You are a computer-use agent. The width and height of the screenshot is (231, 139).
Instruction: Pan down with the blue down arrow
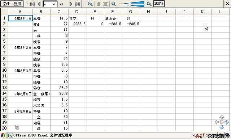(x=222, y=127)
